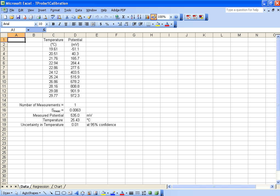Run the Spelling check icon

[x=53, y=17]
